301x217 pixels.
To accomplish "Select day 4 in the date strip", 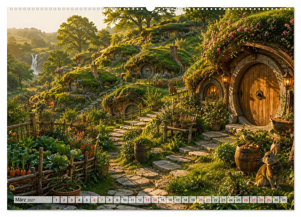I will click(x=79, y=200).
